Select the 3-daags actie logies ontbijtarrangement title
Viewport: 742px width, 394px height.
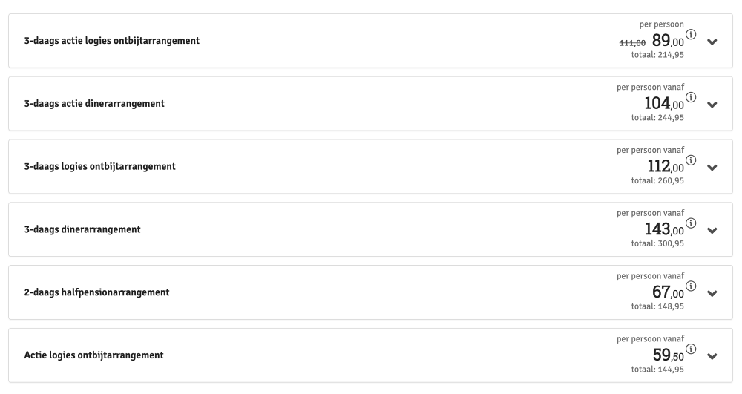pyautogui.click(x=112, y=41)
